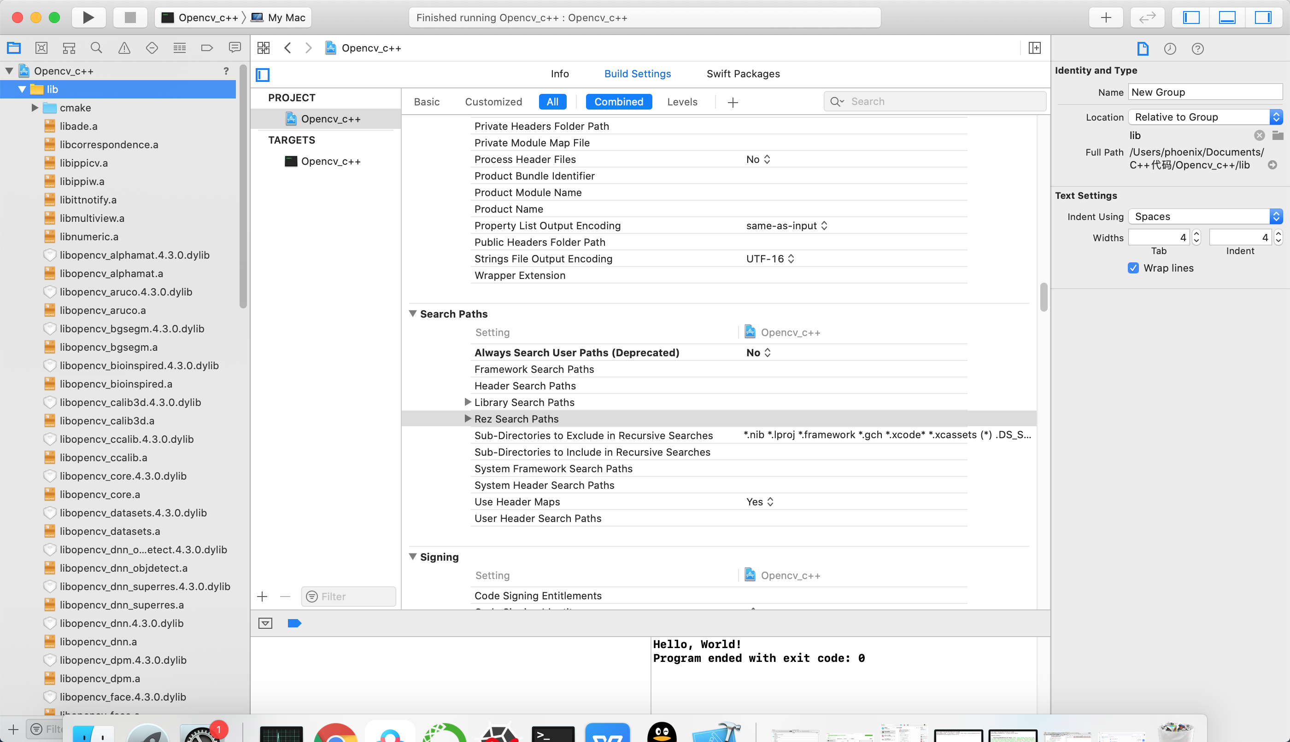Open the Indent Using Spaces dropdown
Viewport: 1290px width, 742px height.
click(x=1204, y=217)
